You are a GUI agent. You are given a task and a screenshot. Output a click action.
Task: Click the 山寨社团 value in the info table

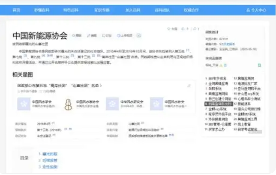point(134,124)
